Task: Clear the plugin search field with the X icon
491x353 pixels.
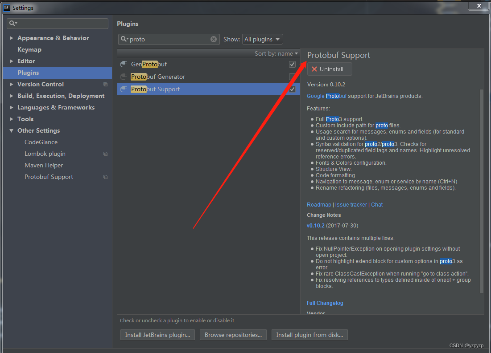Action: click(214, 39)
